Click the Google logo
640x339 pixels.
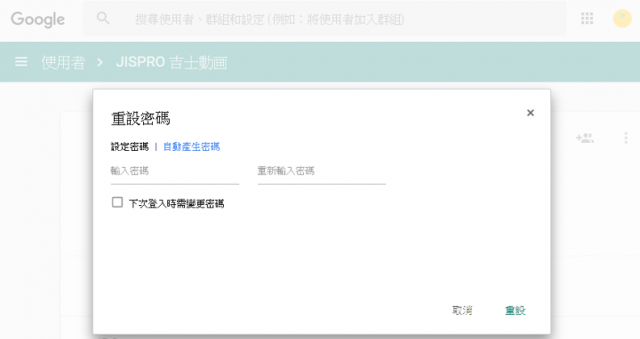click(37, 20)
